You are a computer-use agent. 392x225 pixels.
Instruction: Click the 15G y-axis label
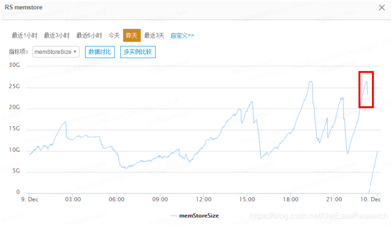pos(14,129)
